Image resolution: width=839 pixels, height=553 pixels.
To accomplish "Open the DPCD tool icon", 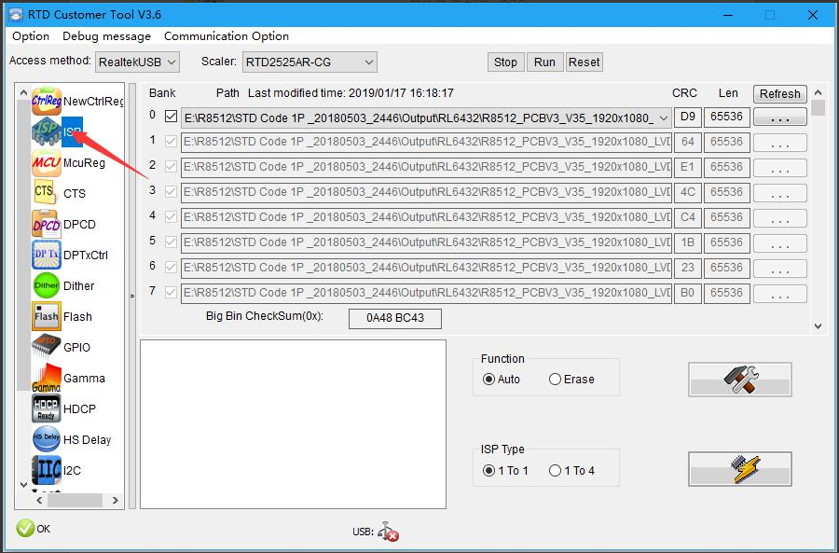I will click(47, 225).
